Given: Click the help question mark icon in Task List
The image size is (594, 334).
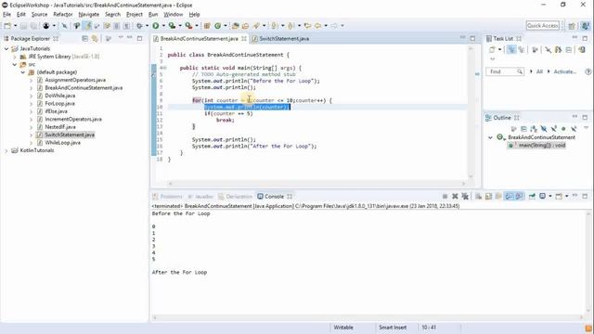Looking at the screenshot, I should click(x=588, y=71).
